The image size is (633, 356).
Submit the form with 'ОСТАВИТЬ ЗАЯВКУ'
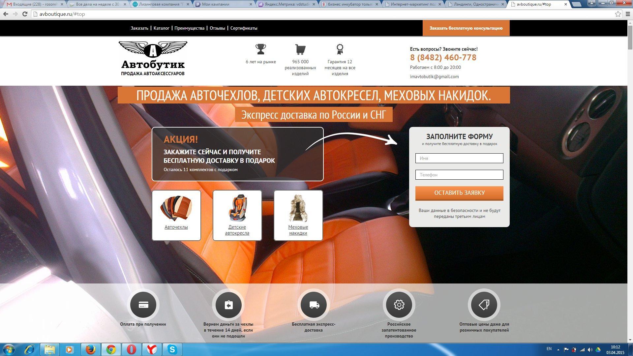click(x=459, y=193)
